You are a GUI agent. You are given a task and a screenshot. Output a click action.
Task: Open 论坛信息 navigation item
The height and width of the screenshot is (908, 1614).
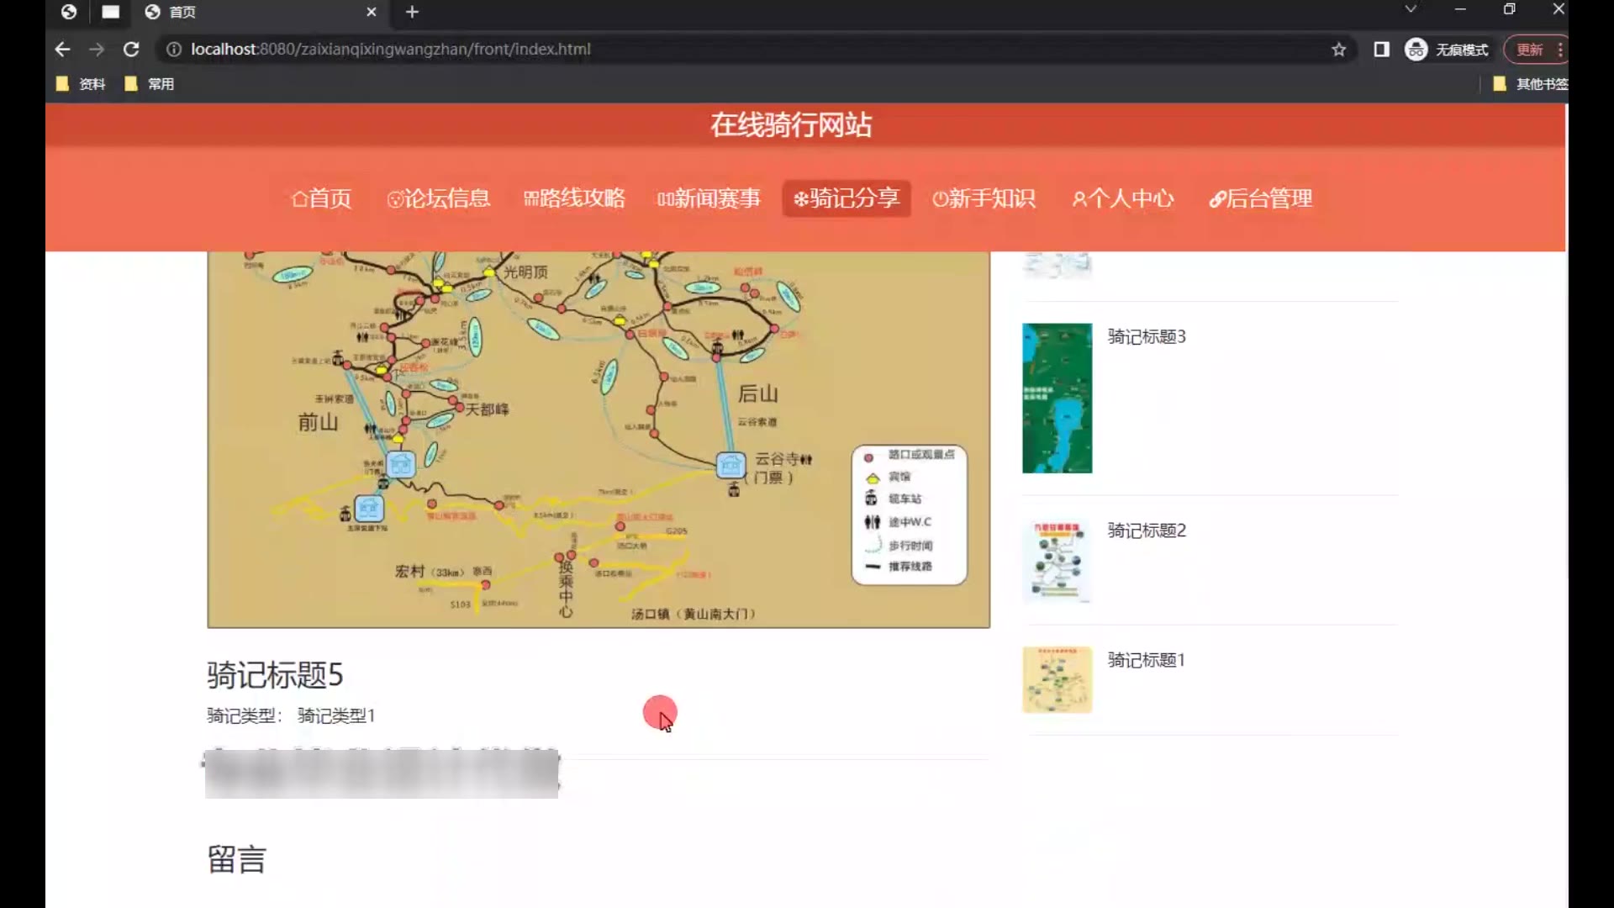(x=438, y=198)
